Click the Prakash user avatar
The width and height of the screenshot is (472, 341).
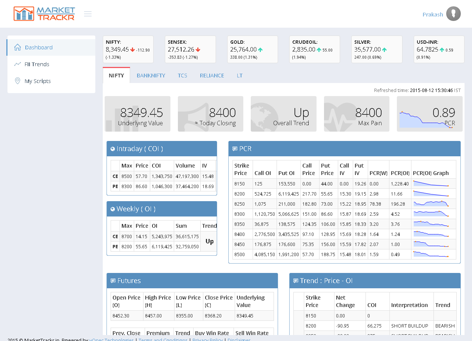tap(453, 14)
